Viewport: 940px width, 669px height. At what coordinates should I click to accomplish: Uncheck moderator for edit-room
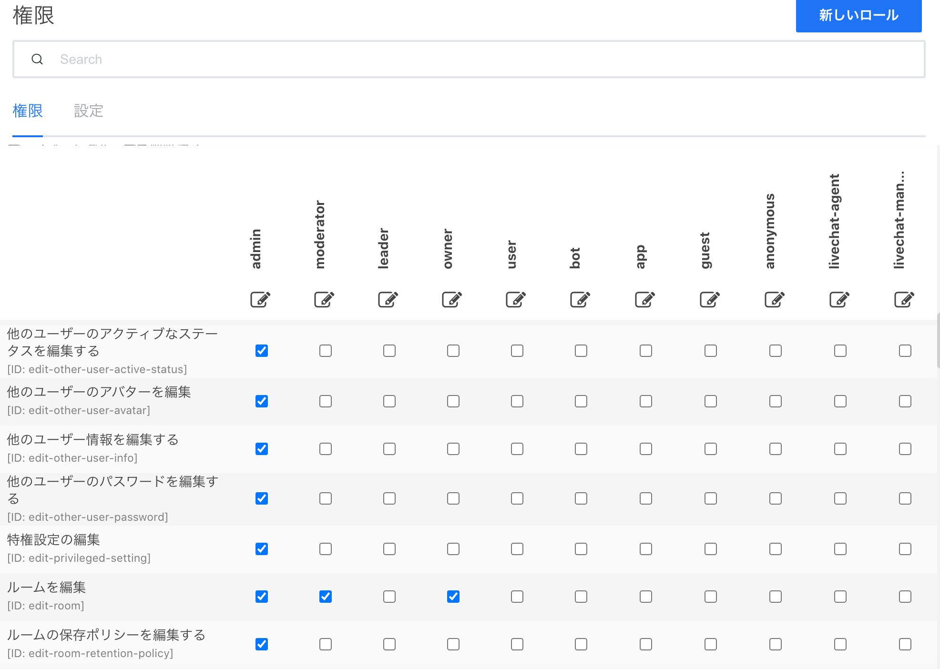(x=326, y=597)
